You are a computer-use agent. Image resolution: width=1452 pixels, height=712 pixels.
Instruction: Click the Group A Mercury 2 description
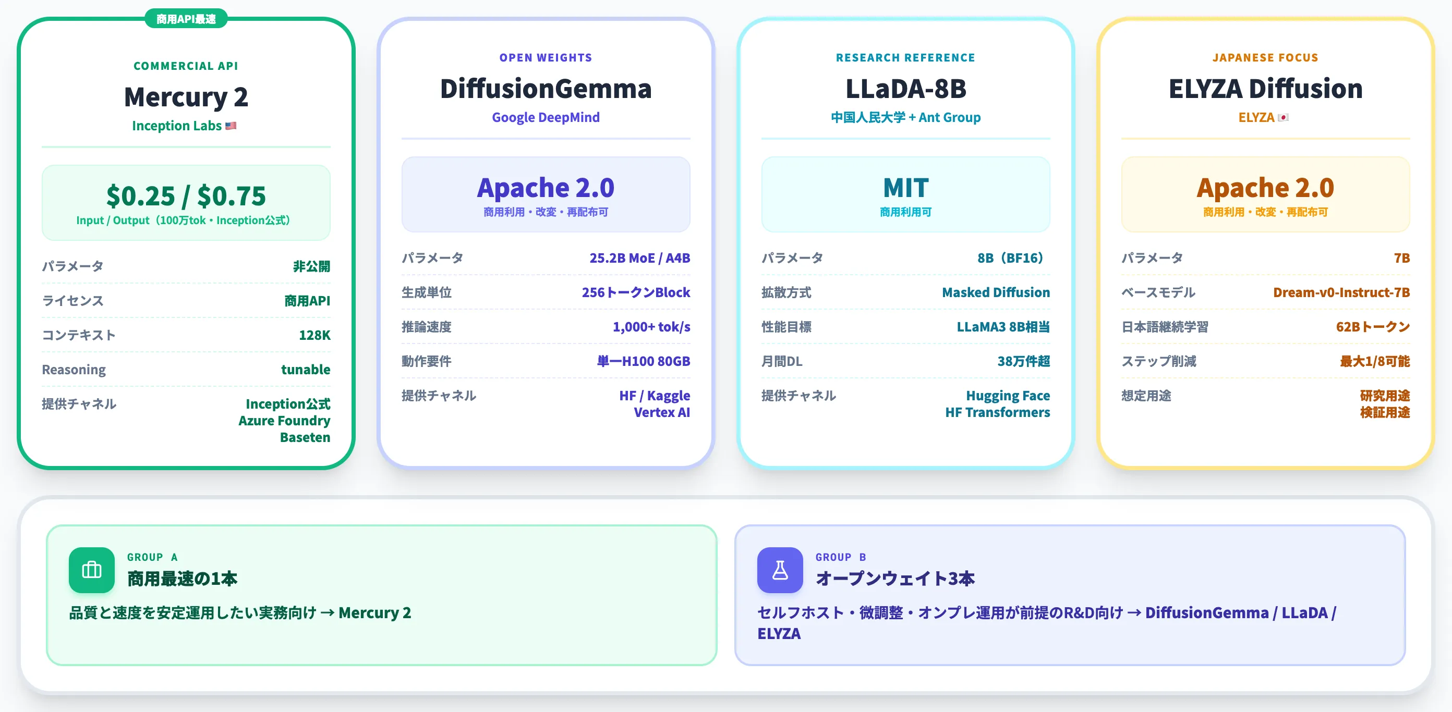(240, 613)
